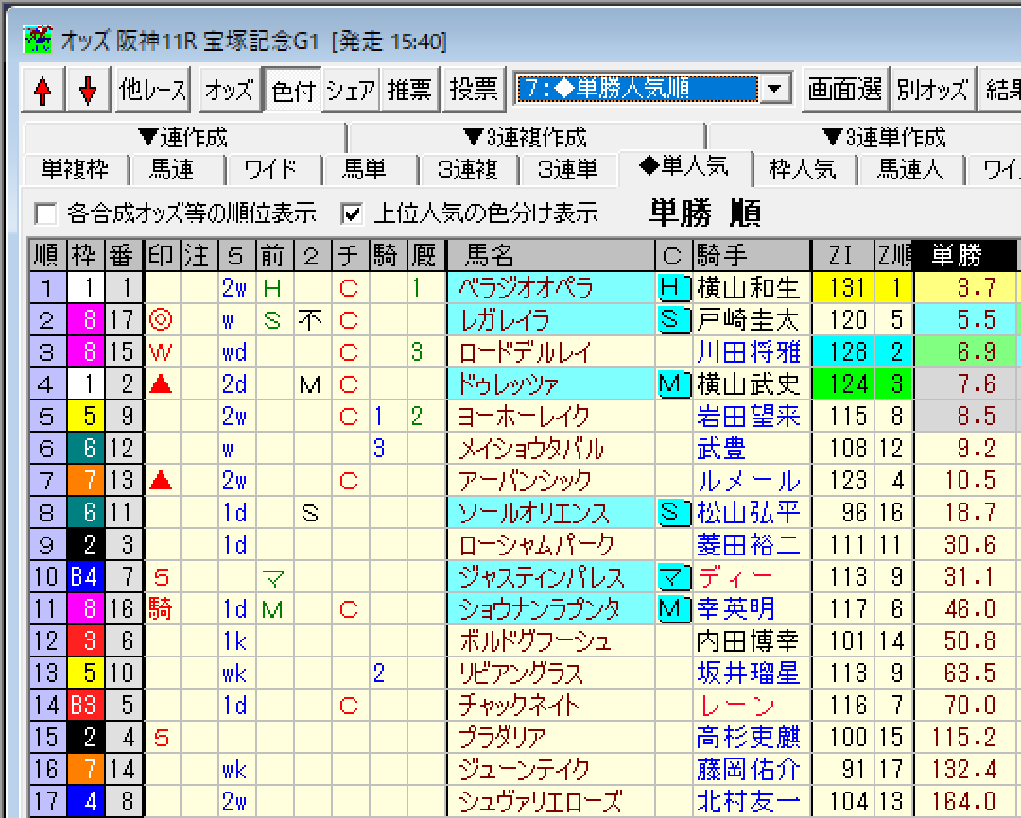The width and height of the screenshot is (1021, 818).
Task: Click the シェア toolbar button
Action: click(x=351, y=89)
